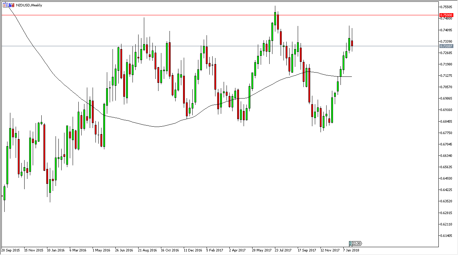Screen dimensions: 458x255
Task: Click the 20 Sep 2015 date label
Action: 11,250
